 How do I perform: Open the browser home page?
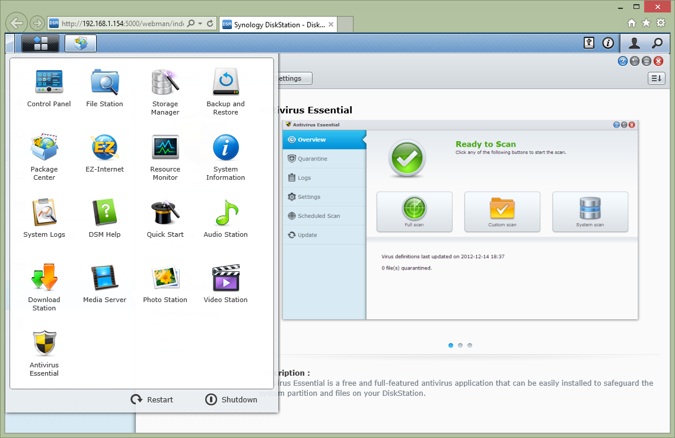632,23
